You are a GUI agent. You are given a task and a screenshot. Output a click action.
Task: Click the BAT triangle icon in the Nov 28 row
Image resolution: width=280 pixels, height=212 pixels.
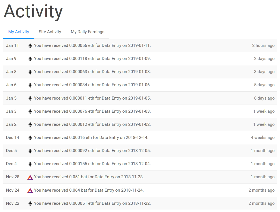point(30,177)
